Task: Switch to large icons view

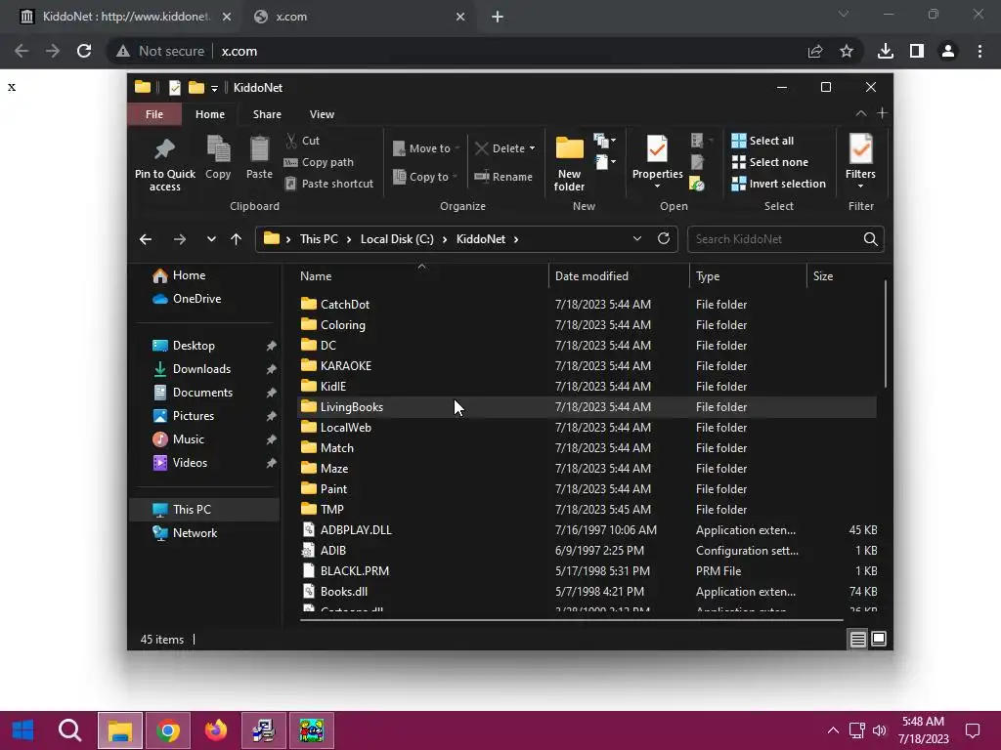Action: tap(879, 639)
